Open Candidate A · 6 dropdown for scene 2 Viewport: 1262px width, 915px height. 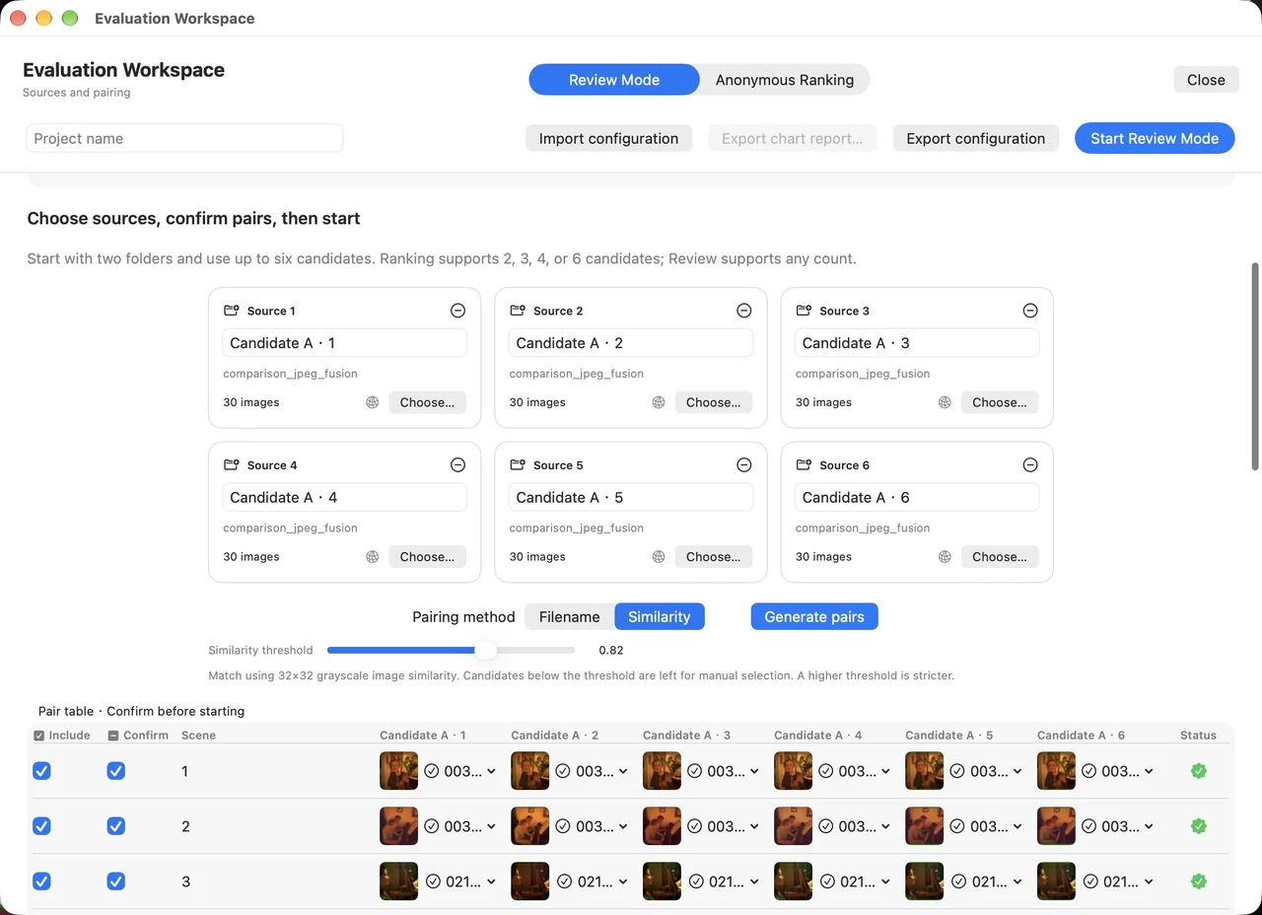pyautogui.click(x=1118, y=826)
